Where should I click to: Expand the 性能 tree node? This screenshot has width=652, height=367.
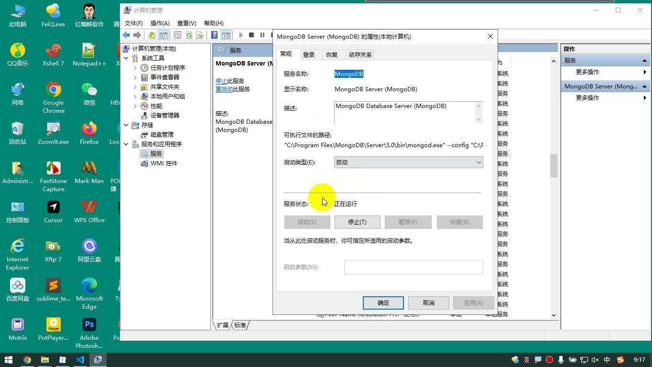(135, 106)
